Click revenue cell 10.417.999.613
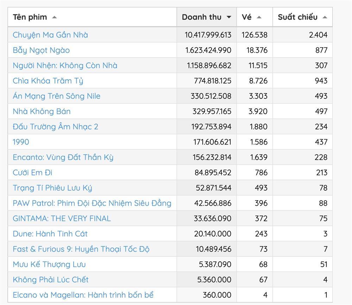The height and width of the screenshot is (305, 352). (208, 35)
